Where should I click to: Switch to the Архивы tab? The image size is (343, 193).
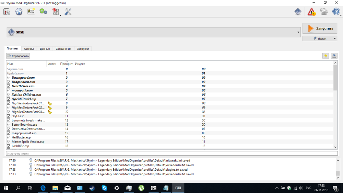(29, 49)
